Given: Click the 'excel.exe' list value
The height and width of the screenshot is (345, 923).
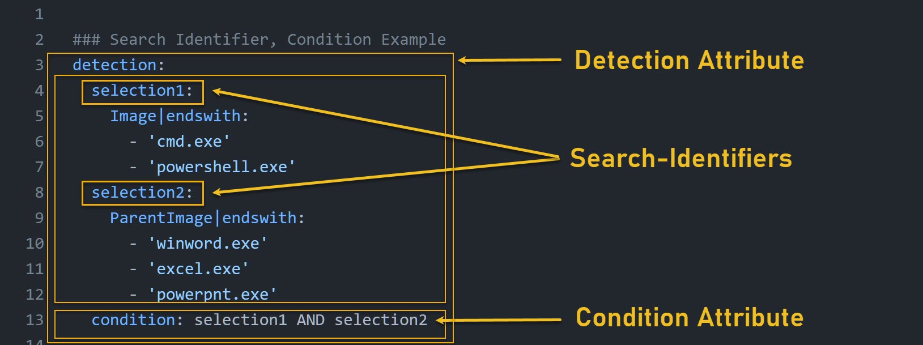Looking at the screenshot, I should 198,269.
